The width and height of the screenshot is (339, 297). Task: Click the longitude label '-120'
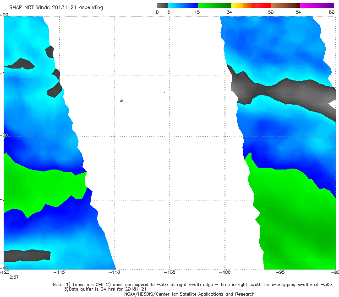tap(5, 272)
